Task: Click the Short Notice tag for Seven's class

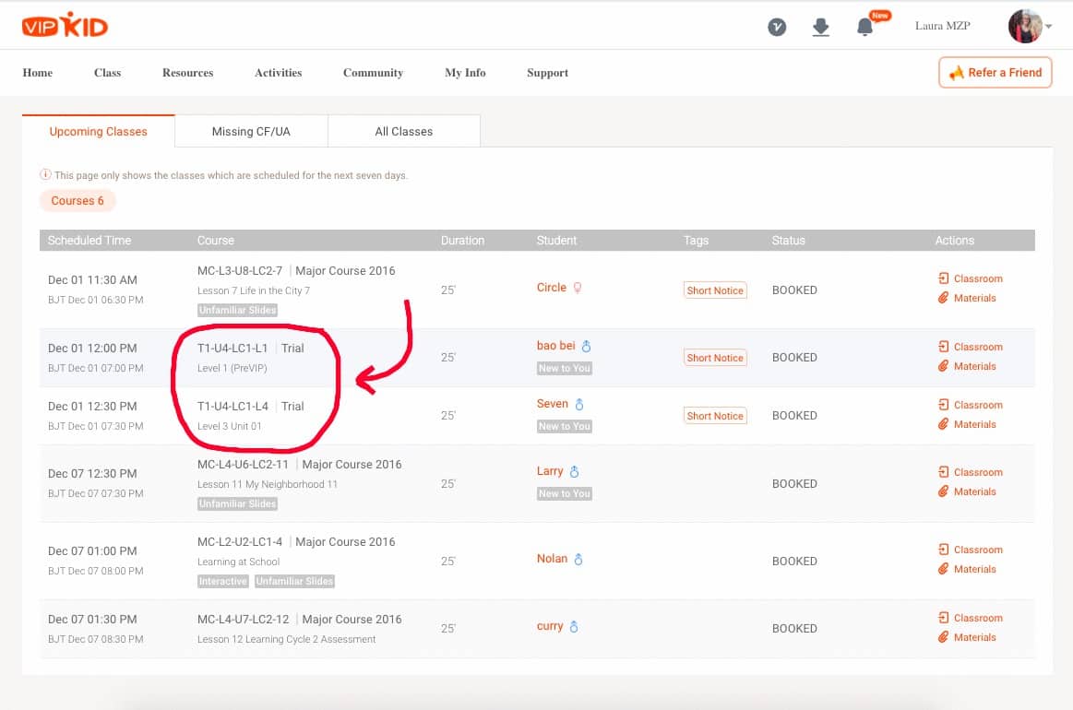Action: [715, 415]
